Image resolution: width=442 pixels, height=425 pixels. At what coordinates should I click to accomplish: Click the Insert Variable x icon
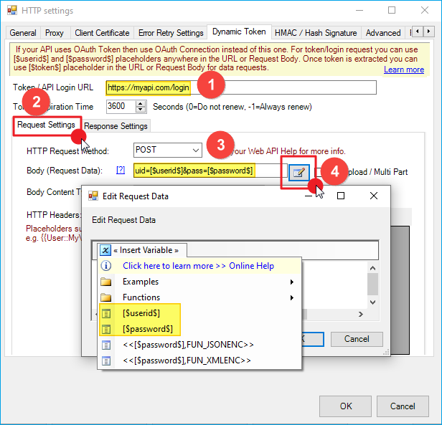tap(105, 250)
